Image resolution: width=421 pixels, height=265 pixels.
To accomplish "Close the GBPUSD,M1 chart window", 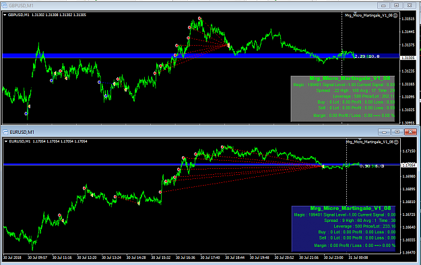I will (410, 5).
